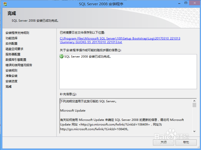This screenshot has width=201, height=150.
Task: Minimize the SQL Server setup window
Action: click(x=179, y=3)
